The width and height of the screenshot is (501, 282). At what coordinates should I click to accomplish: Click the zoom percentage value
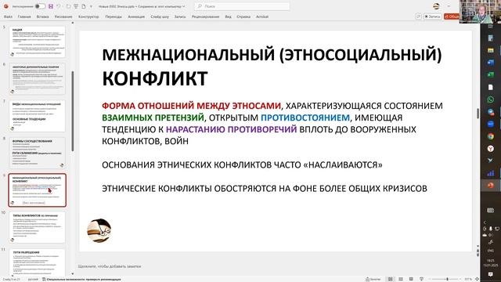point(468,279)
